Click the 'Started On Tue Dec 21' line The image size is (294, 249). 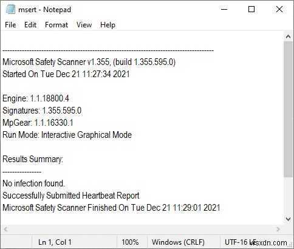[x=66, y=74]
